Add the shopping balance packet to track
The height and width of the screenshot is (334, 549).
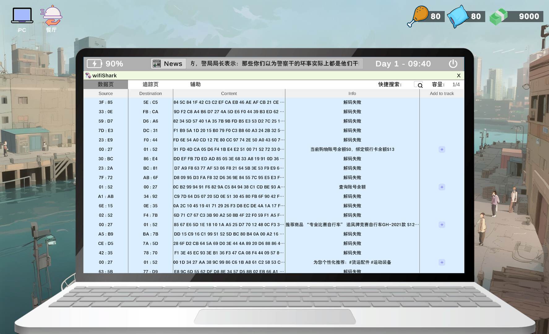click(442, 149)
